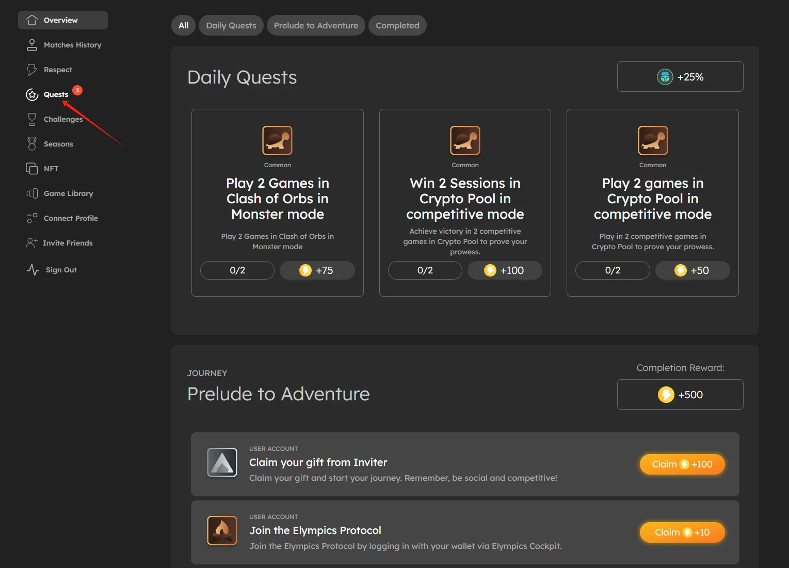The height and width of the screenshot is (568, 789).
Task: Claim the +100 gift from Inviter
Action: click(x=682, y=464)
